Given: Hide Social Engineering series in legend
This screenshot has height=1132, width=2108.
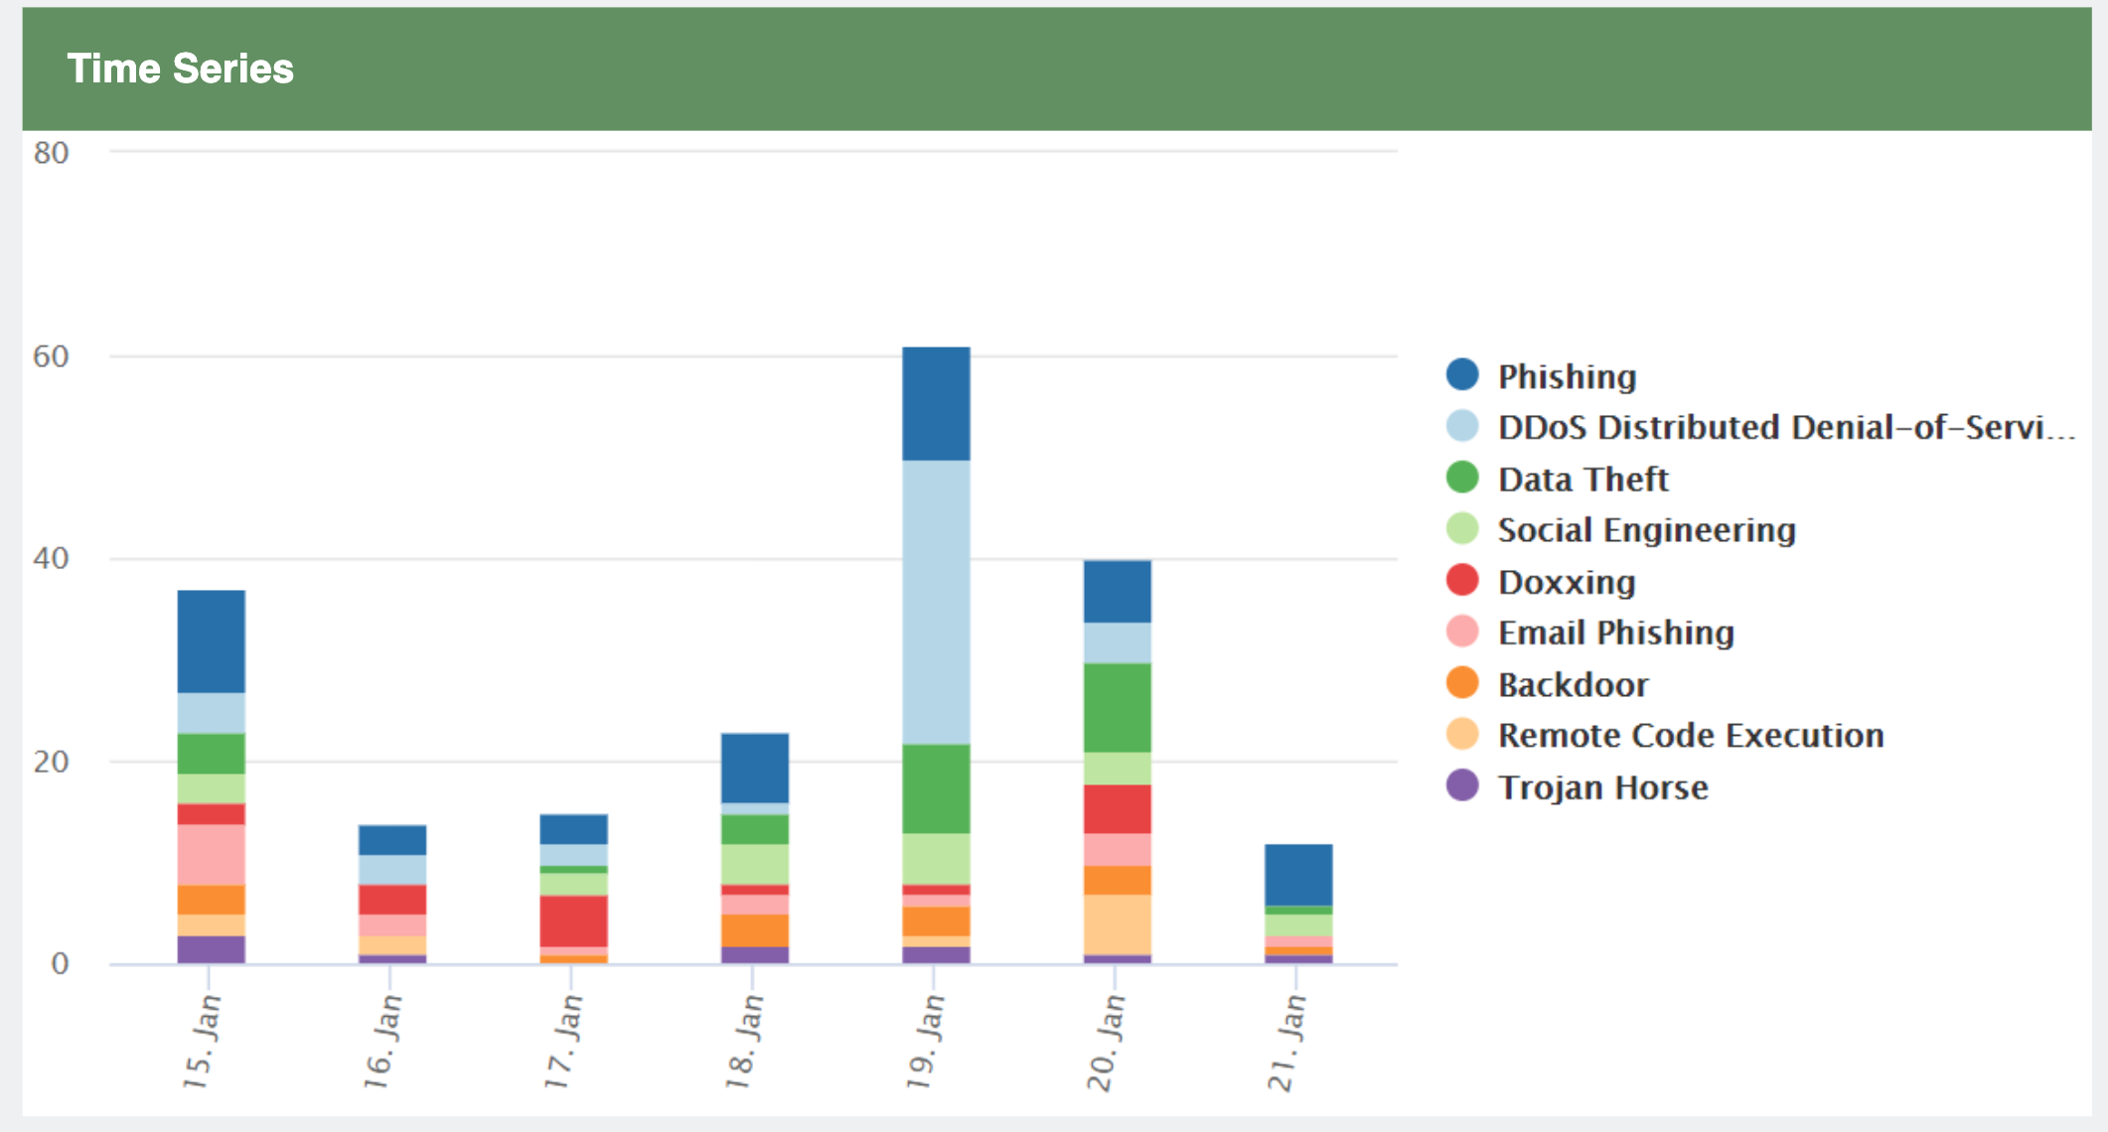Looking at the screenshot, I should pyautogui.click(x=1646, y=530).
